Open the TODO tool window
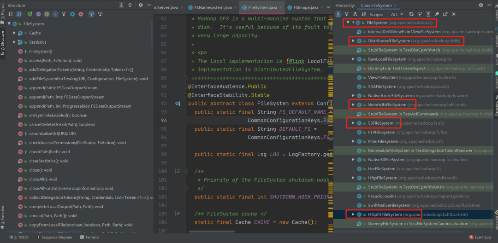Screen dimensions: 498x243 (x=19, y=237)
